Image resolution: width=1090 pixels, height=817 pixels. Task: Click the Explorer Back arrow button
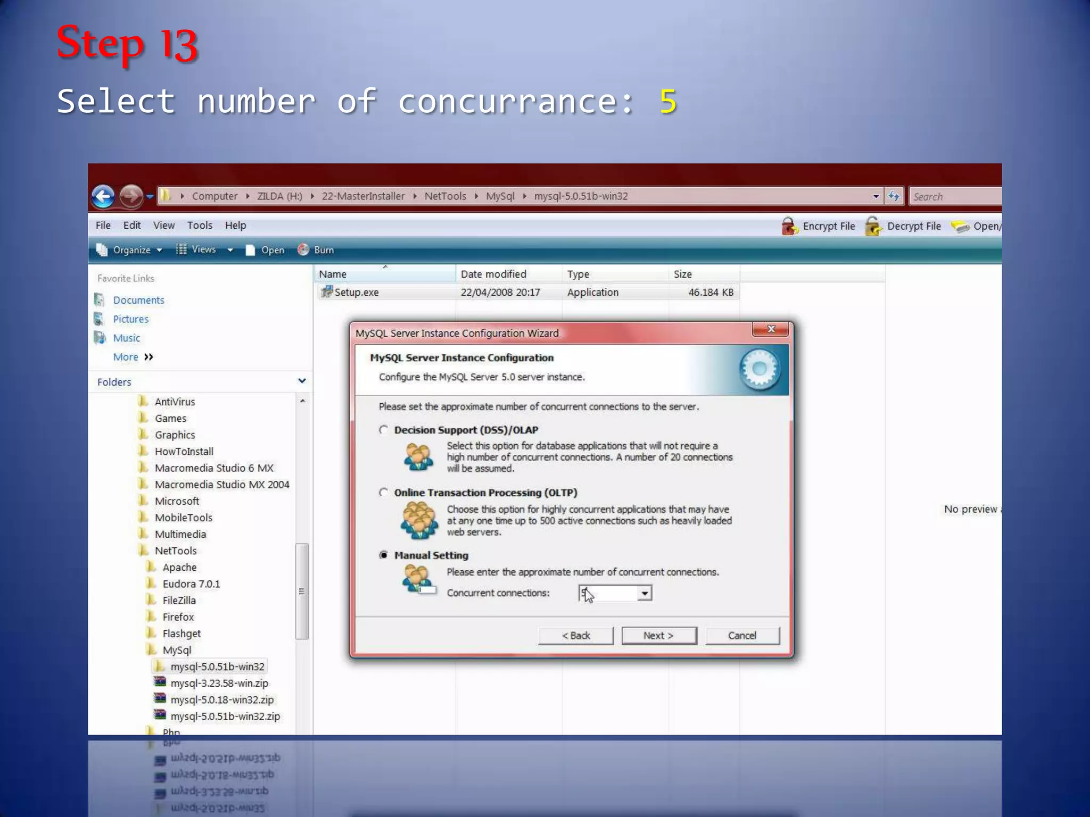coord(103,196)
